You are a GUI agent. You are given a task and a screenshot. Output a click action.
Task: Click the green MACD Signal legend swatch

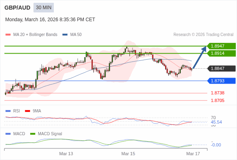[33, 134]
